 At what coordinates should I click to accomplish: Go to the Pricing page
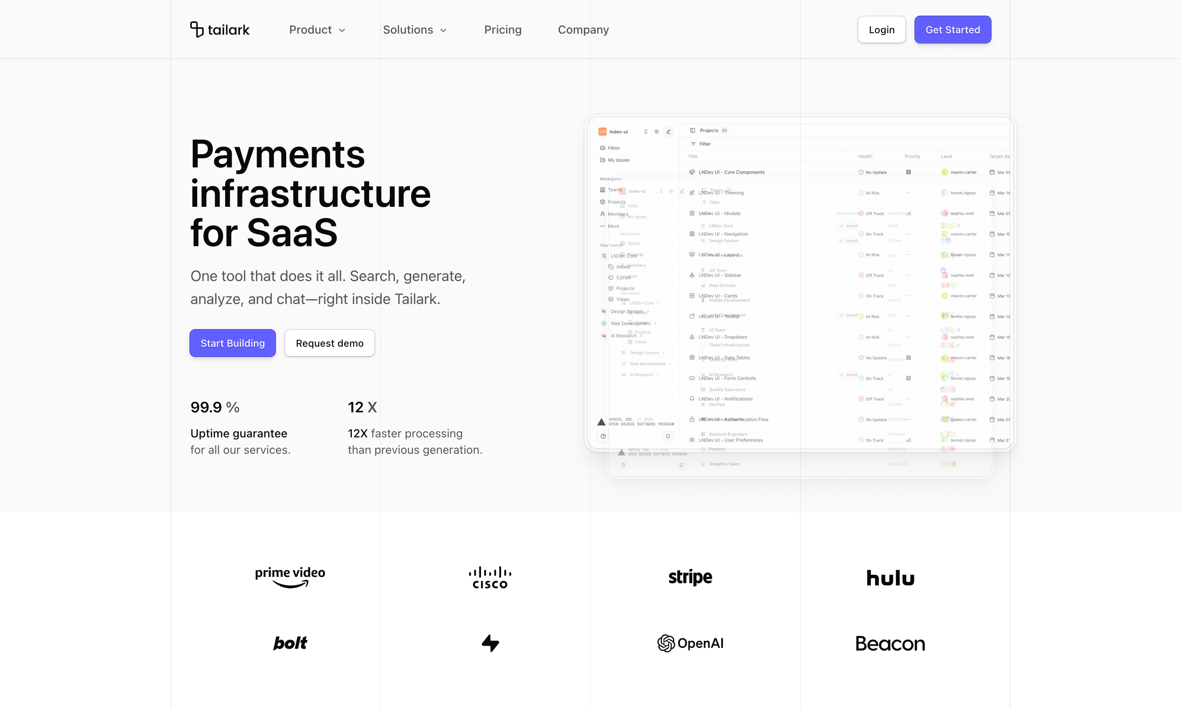coord(503,30)
